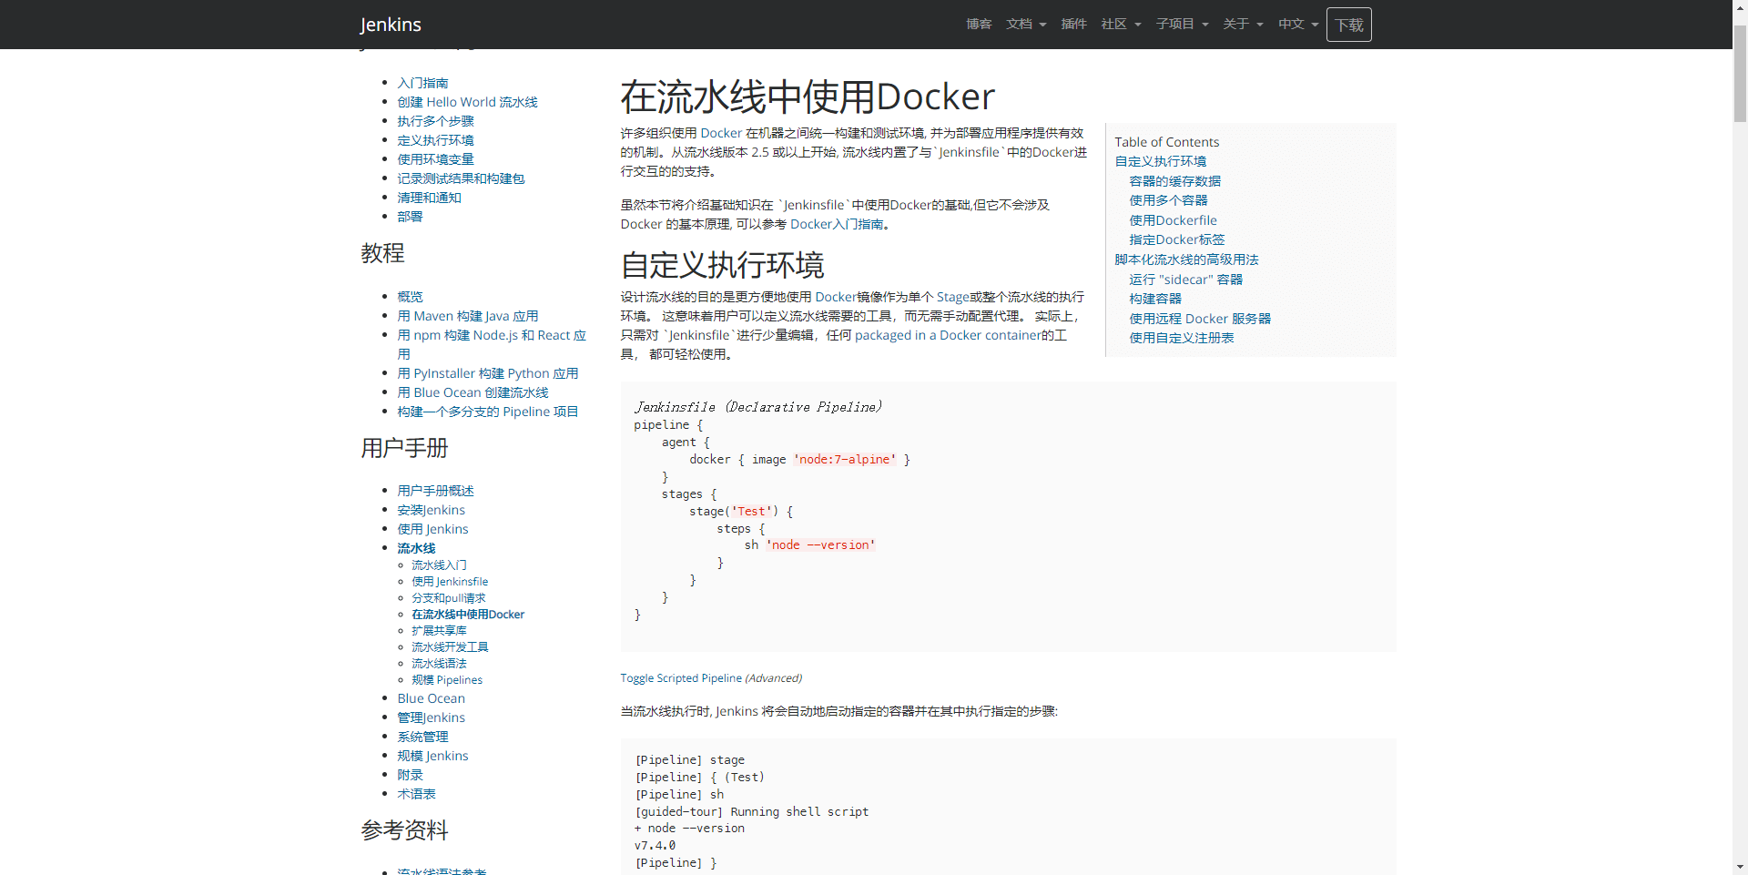This screenshot has height=875, width=1748.
Task: Go to 执行多个步骤 page
Action: [435, 121]
